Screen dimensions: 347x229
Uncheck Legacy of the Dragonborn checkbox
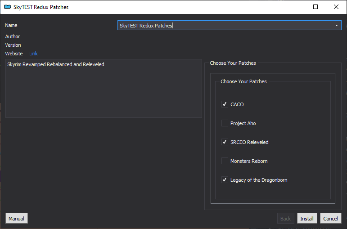225,180
